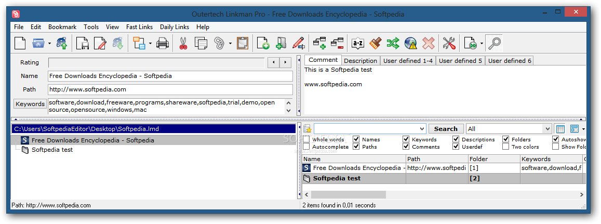Click the globe with warning sign icon
The height and width of the screenshot is (224, 601).
[x=411, y=43]
